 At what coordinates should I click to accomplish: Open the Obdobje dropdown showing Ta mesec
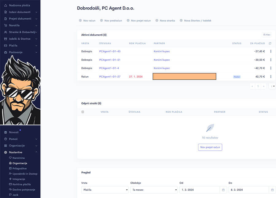pos(154,190)
